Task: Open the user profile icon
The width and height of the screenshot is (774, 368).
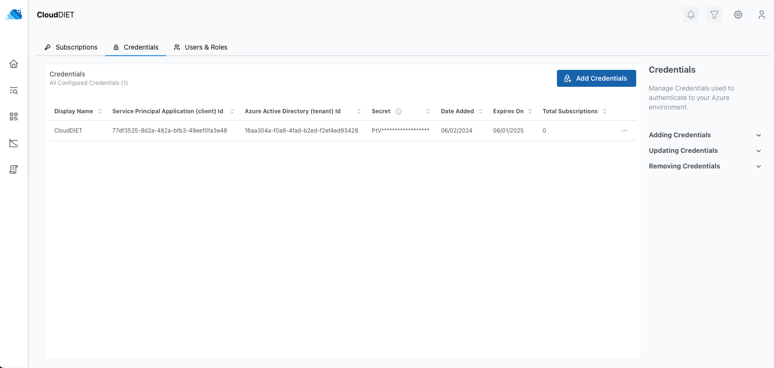Action: coord(761,15)
